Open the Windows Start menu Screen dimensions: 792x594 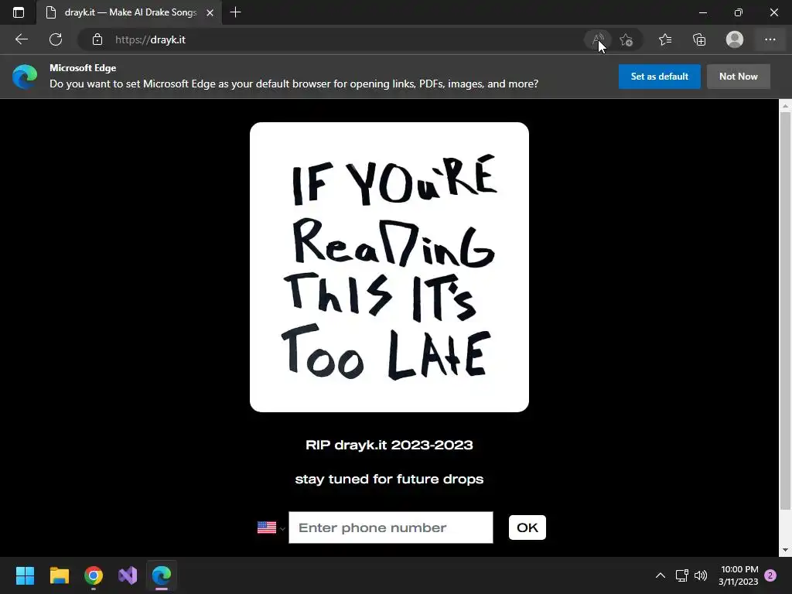pos(25,575)
